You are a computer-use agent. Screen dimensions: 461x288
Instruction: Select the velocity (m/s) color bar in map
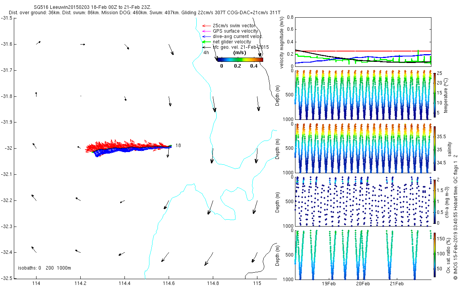coord(240,60)
